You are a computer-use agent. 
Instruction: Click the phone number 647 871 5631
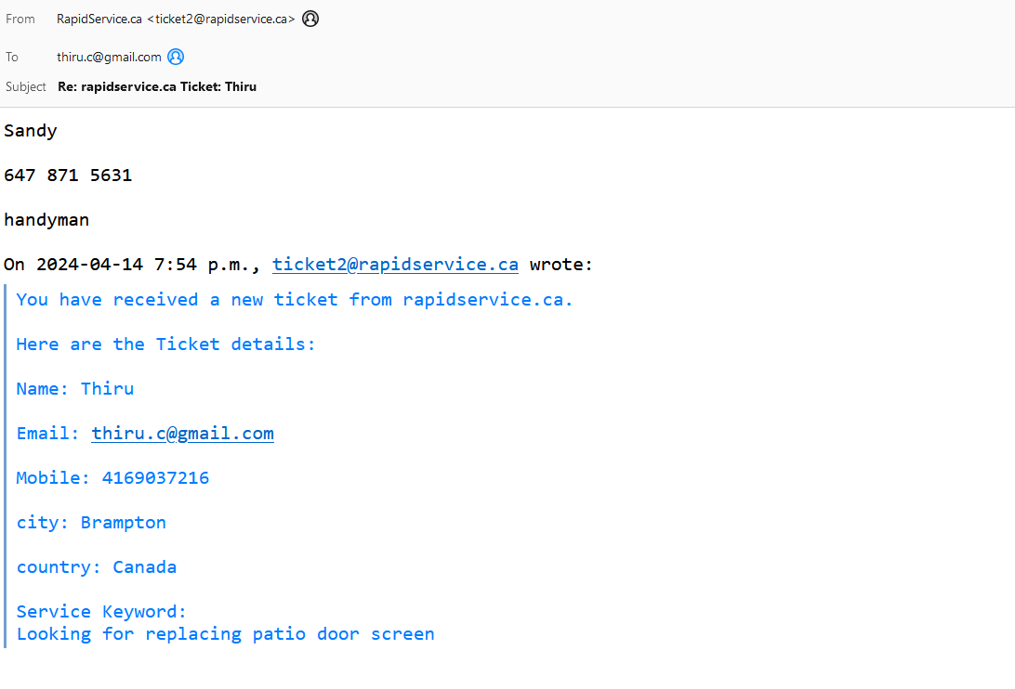(x=68, y=175)
